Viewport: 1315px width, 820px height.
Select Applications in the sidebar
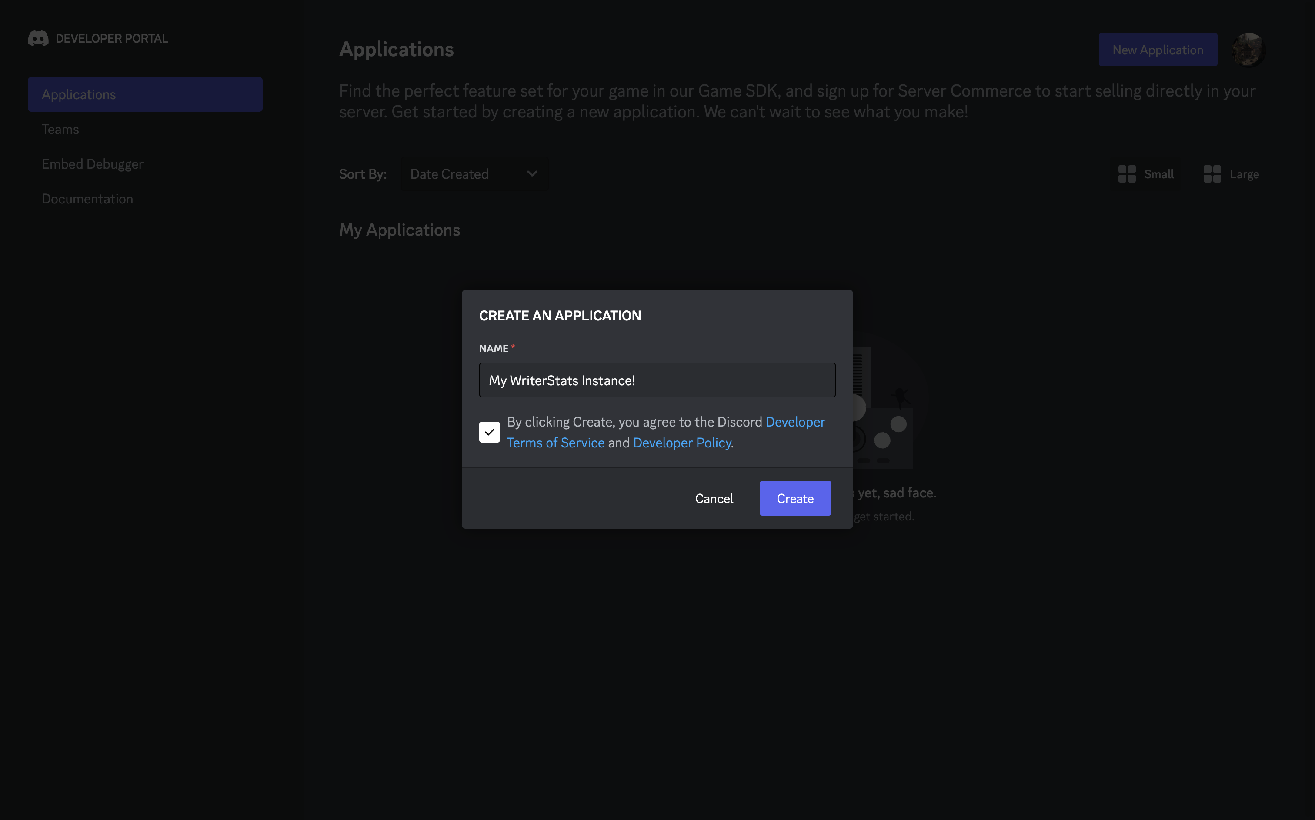pyautogui.click(x=145, y=94)
